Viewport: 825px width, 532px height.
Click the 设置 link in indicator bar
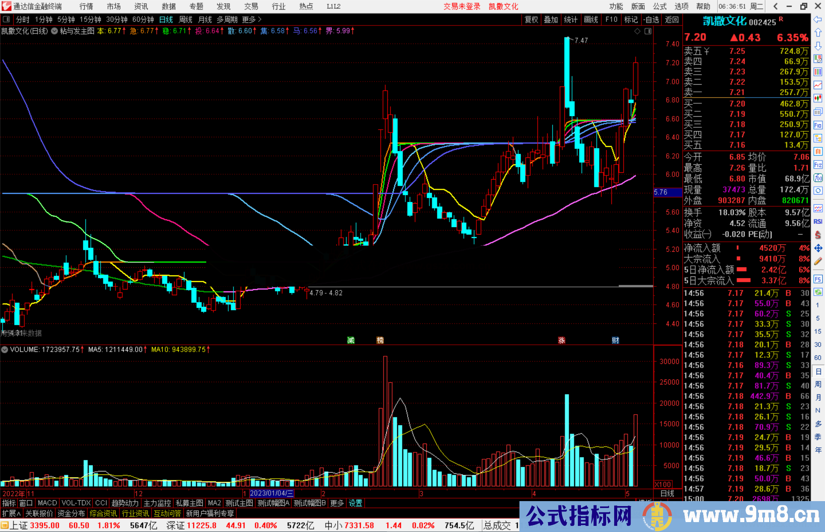(355, 503)
